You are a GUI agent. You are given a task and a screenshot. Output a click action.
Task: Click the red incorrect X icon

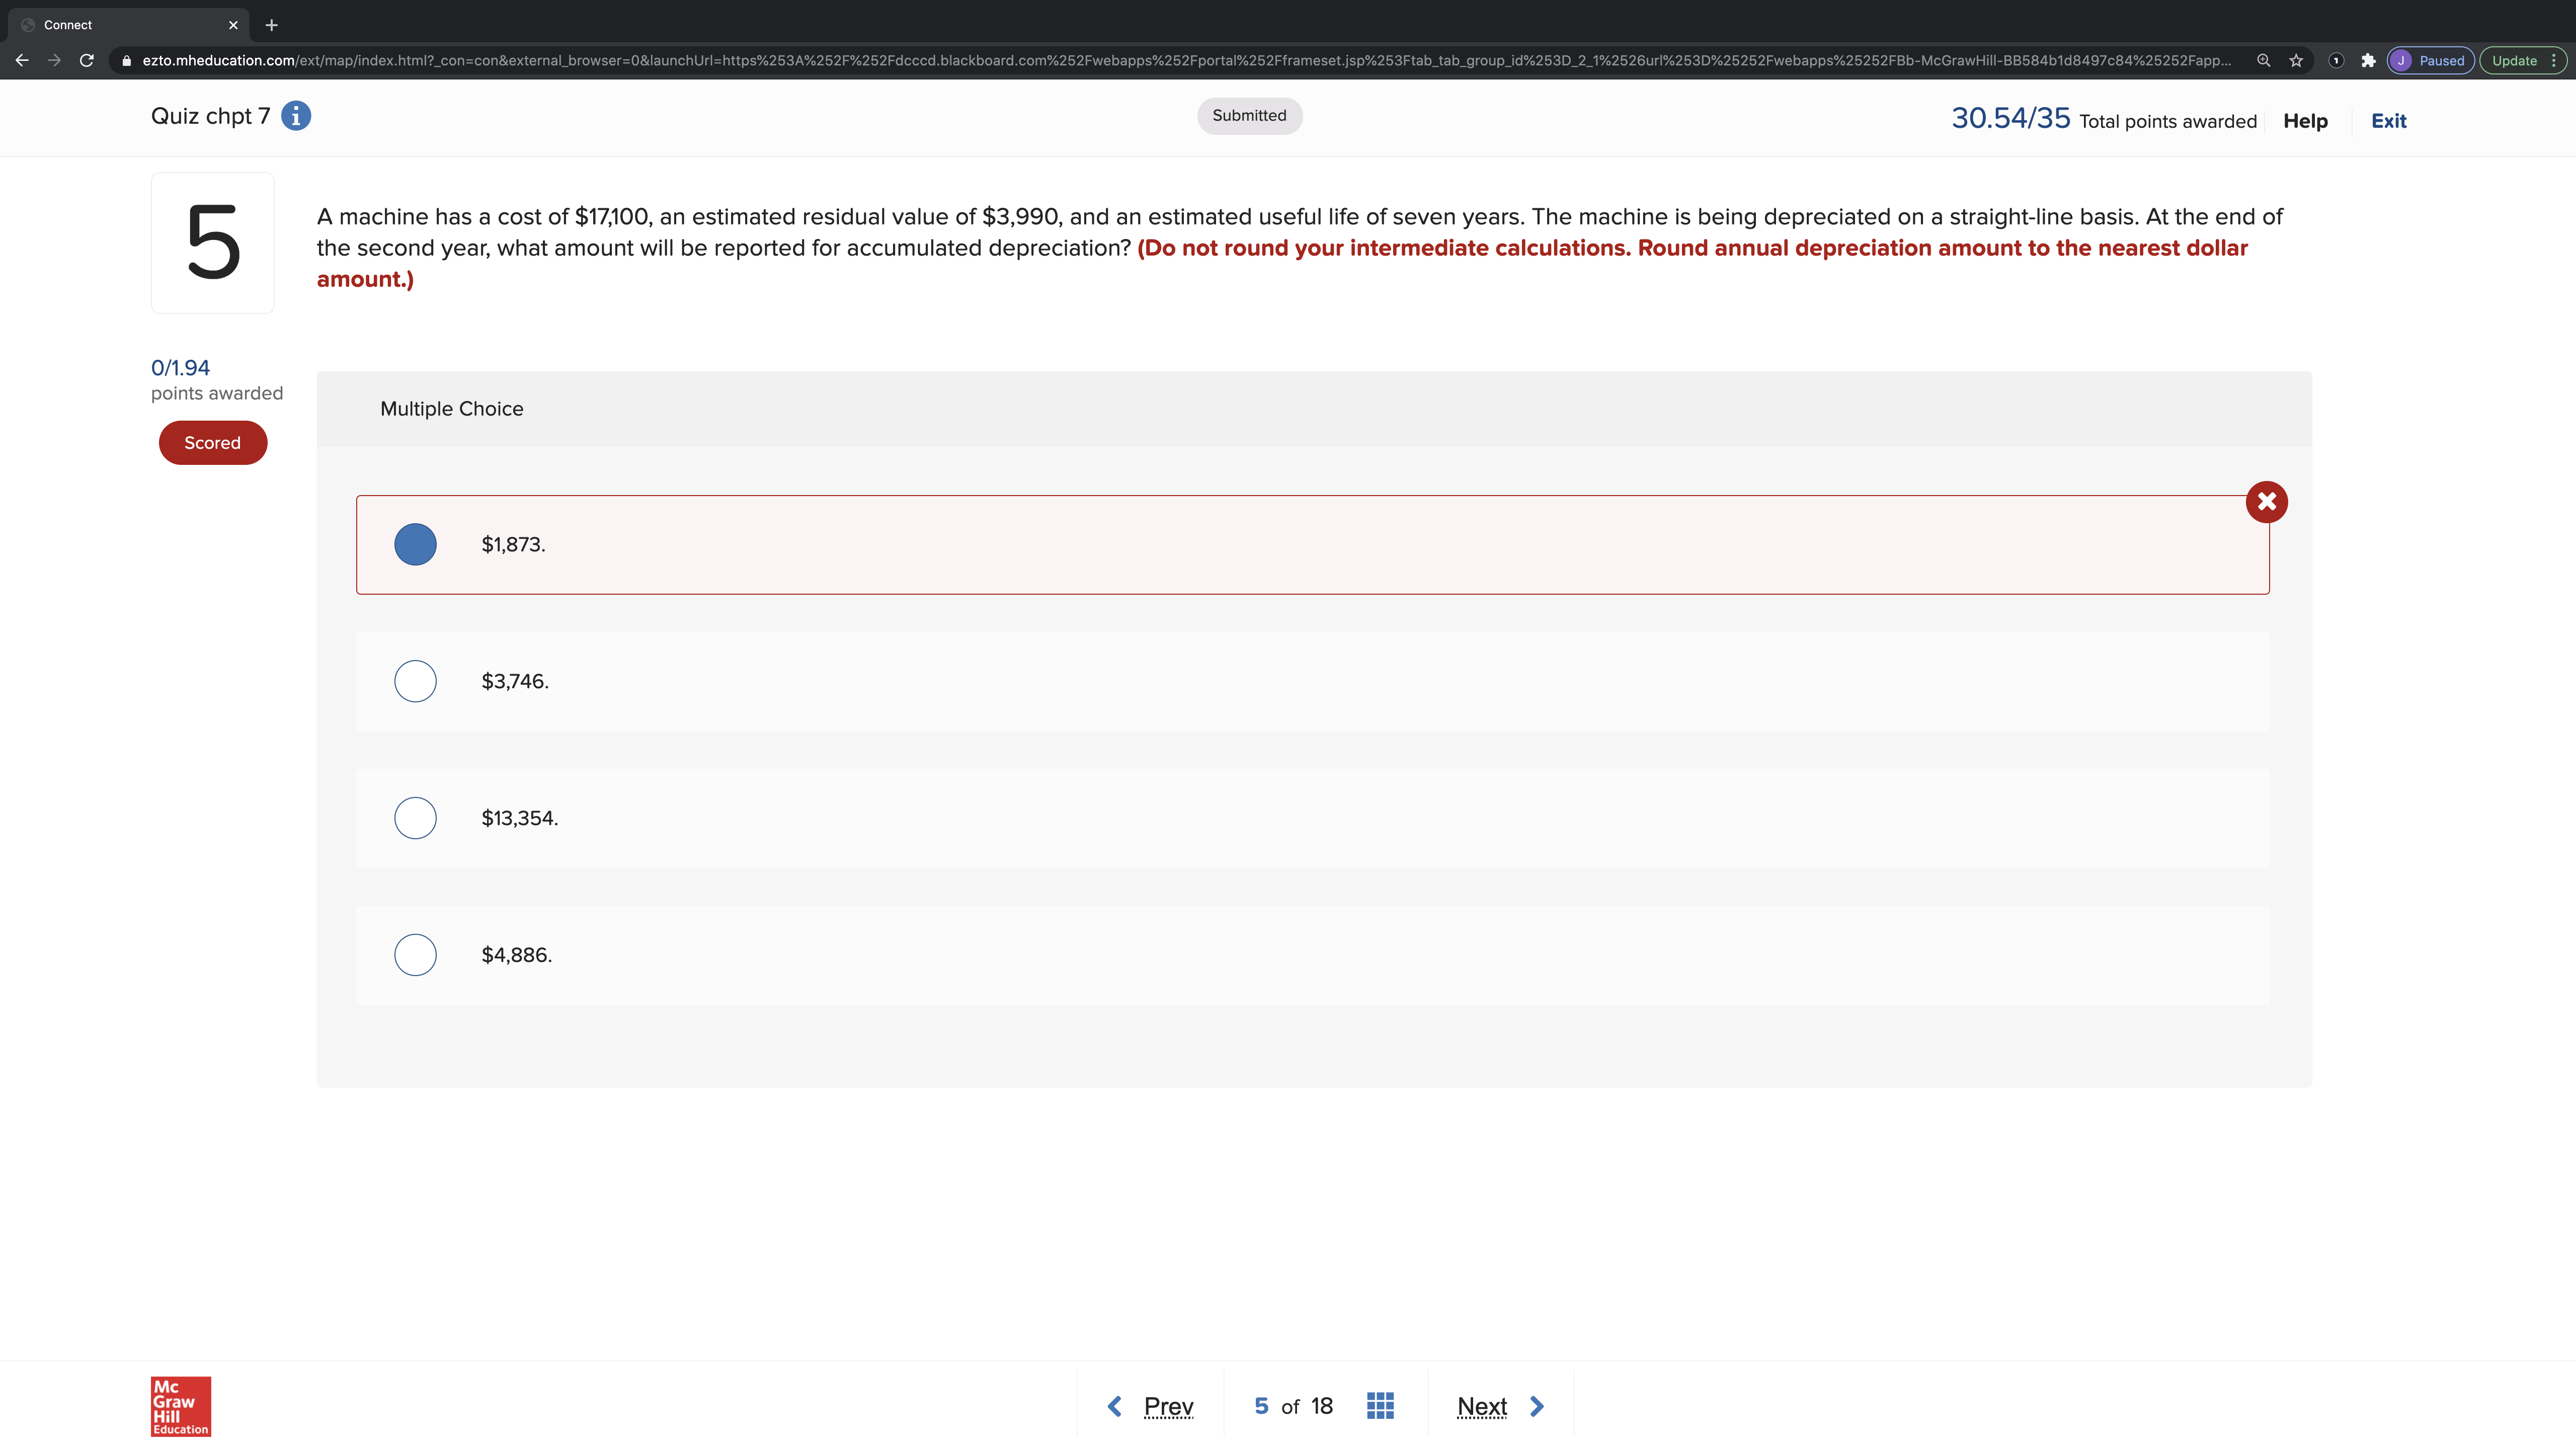(x=2266, y=502)
